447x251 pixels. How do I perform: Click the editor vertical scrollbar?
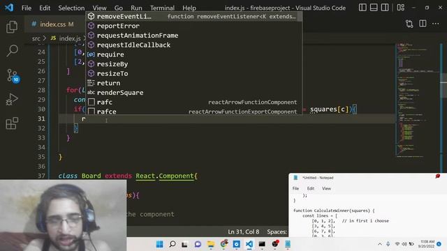coord(443,85)
